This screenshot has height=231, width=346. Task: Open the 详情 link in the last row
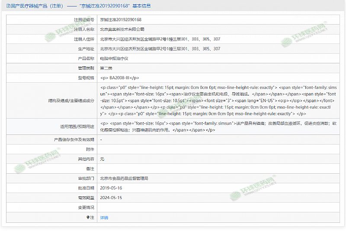(104, 218)
